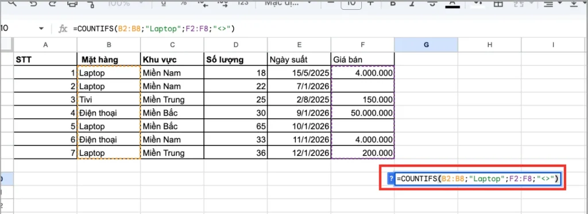Click the COUNTIFS formula in the formula bar
Viewport: 588px width, 214px height.
coord(154,29)
